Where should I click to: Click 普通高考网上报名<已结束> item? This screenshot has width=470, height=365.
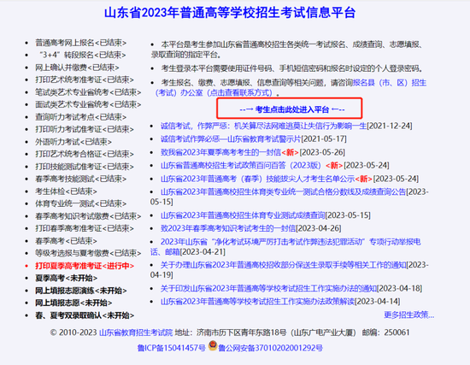80,43
